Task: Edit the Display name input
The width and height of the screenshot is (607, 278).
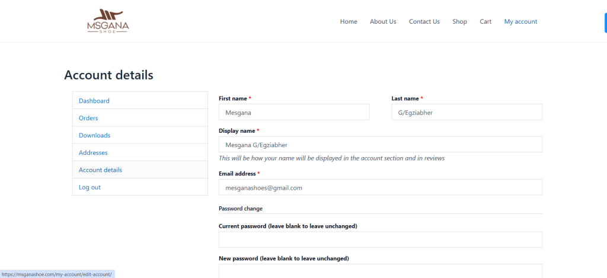Action: (x=380, y=145)
